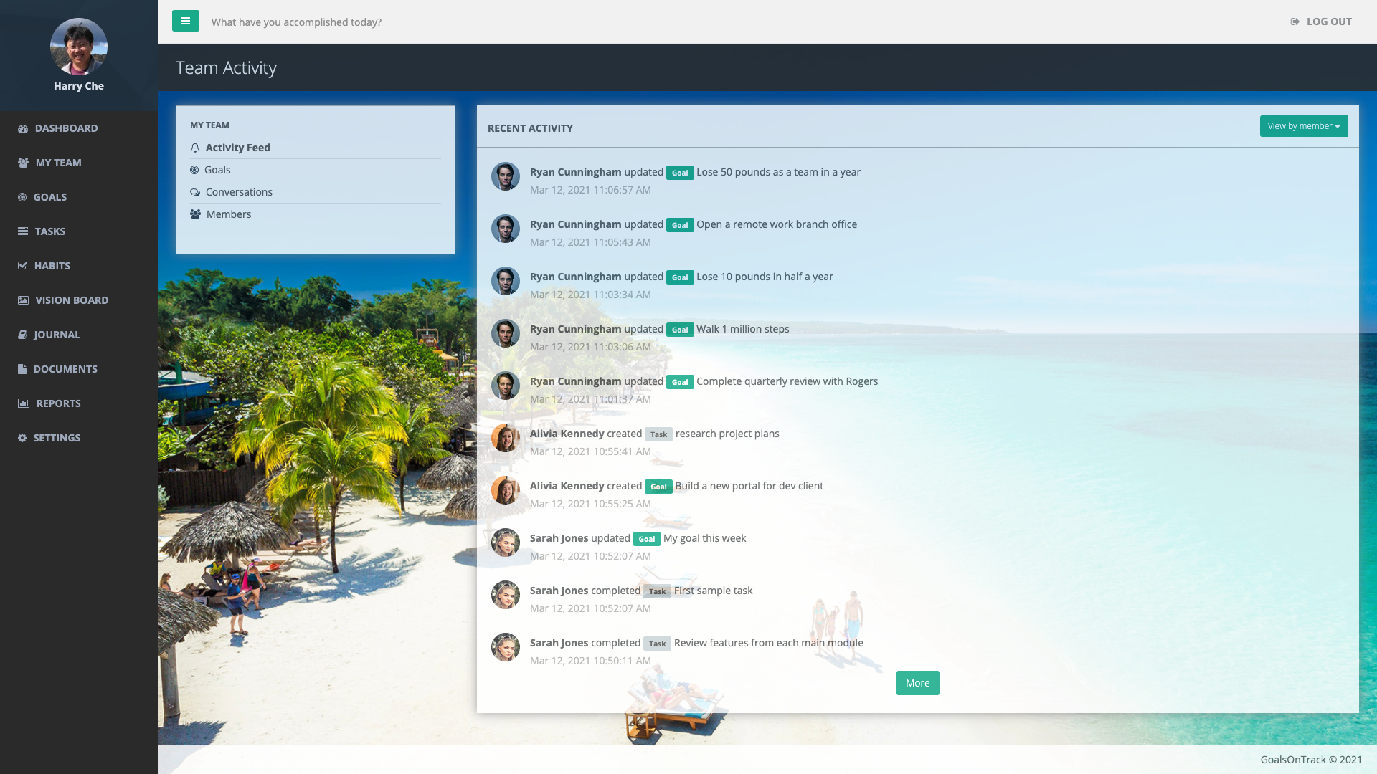Screen dimensions: 1377x774
Task: Open Conversations in My Team panel
Action: pos(239,192)
